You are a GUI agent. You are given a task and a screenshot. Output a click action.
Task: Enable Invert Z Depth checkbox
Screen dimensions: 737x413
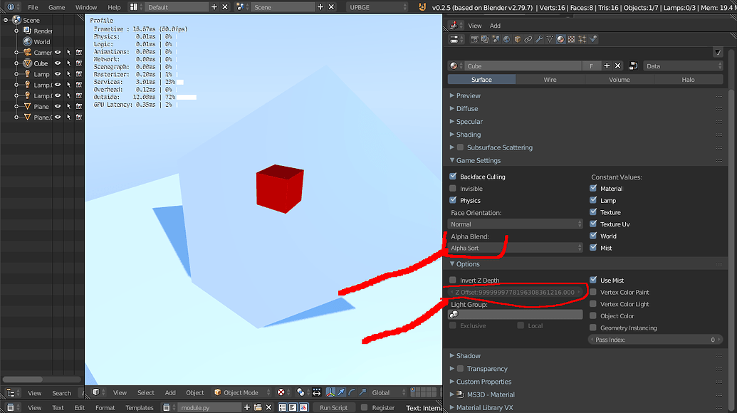click(453, 280)
